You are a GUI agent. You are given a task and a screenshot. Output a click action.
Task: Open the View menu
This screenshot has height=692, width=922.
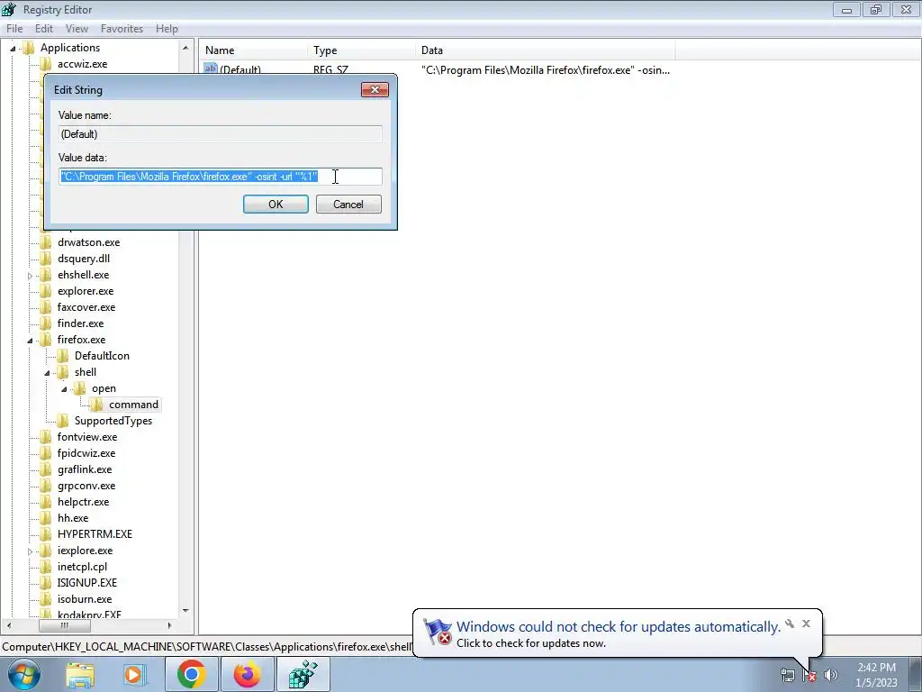pos(77,28)
